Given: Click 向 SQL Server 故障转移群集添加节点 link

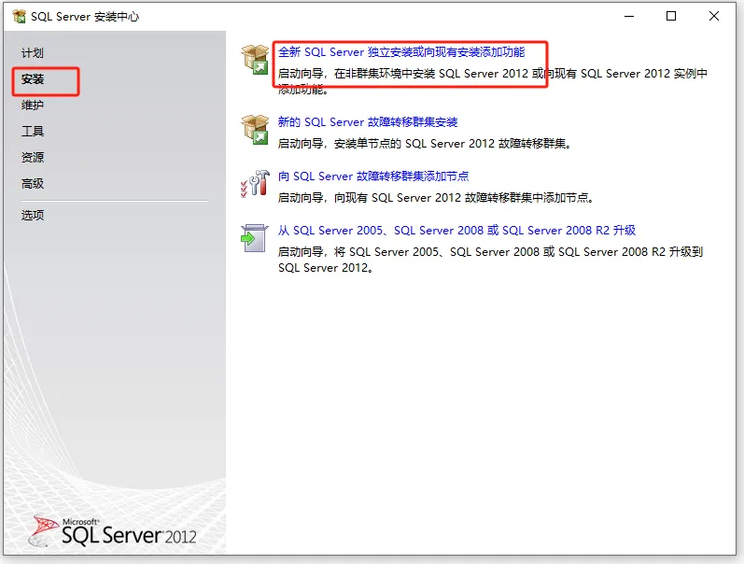Looking at the screenshot, I should click(373, 176).
